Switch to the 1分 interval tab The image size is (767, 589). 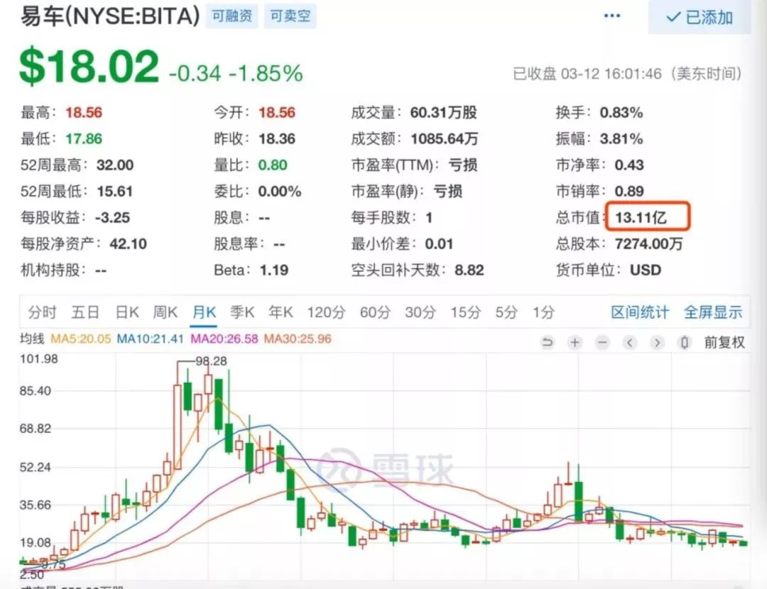coord(543,312)
